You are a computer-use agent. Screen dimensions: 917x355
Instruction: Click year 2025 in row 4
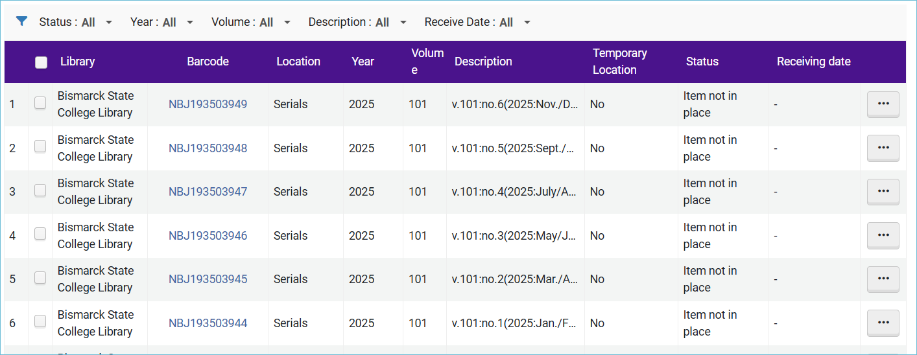tap(362, 236)
